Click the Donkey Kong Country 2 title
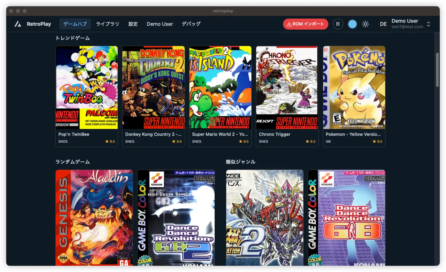Image resolution: width=446 pixels, height=272 pixels. (x=153, y=134)
